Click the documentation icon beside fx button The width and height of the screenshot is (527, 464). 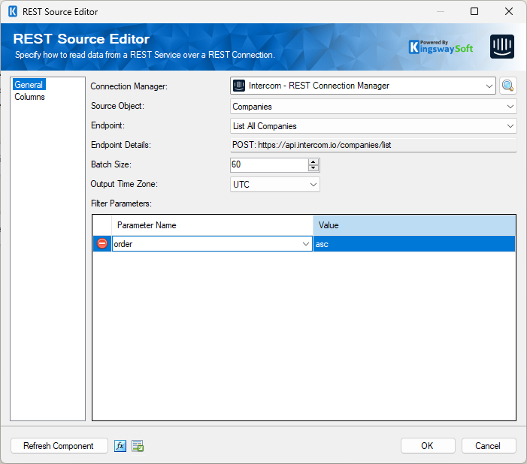[x=138, y=446]
